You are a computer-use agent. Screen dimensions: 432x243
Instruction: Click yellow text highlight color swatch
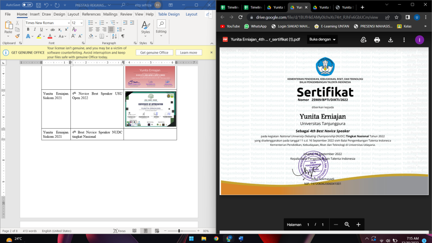[39, 36]
